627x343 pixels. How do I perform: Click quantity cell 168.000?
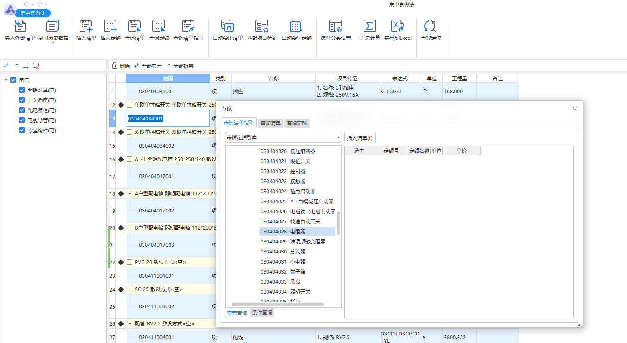[459, 91]
